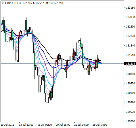Click the 25 Jul 04:00 time label
This screenshot has height=128, width=136.
click(x=81, y=125)
